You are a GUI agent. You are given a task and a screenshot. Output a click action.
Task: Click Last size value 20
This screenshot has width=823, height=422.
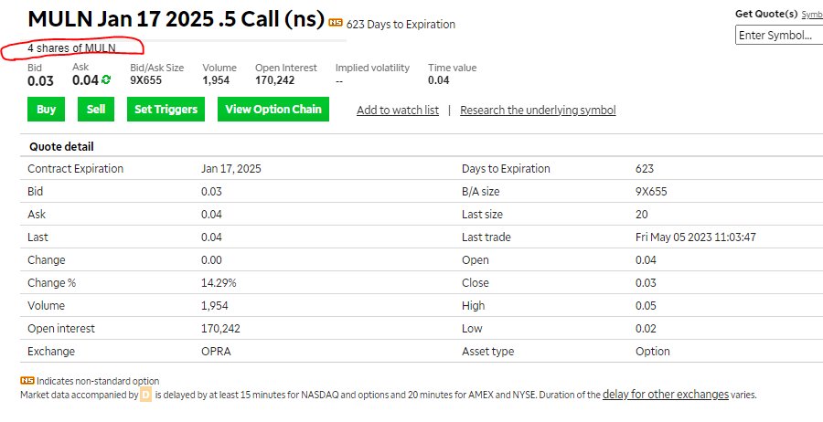pos(641,215)
